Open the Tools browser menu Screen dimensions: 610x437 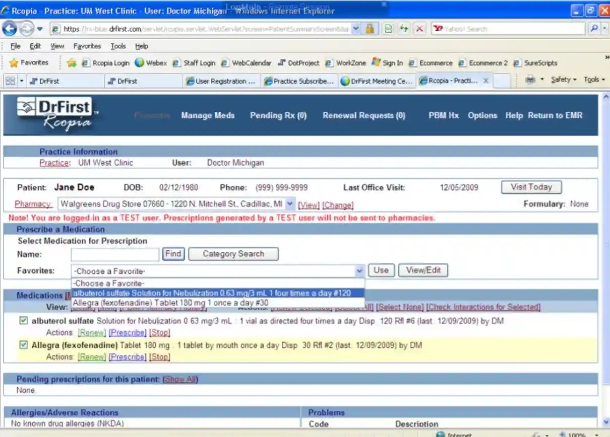(x=118, y=46)
